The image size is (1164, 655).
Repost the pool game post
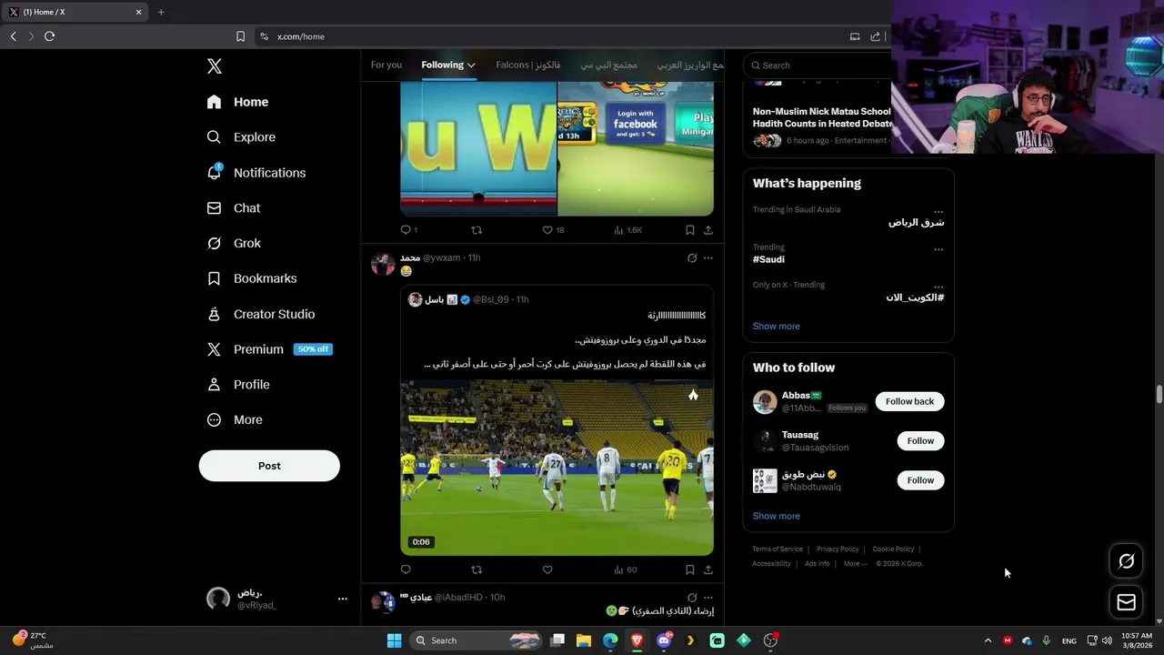[477, 230]
